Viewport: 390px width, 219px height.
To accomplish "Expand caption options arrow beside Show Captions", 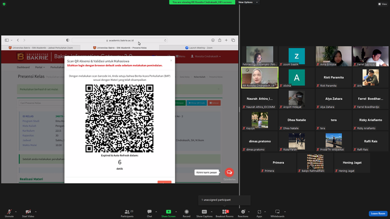I will (211, 212).
